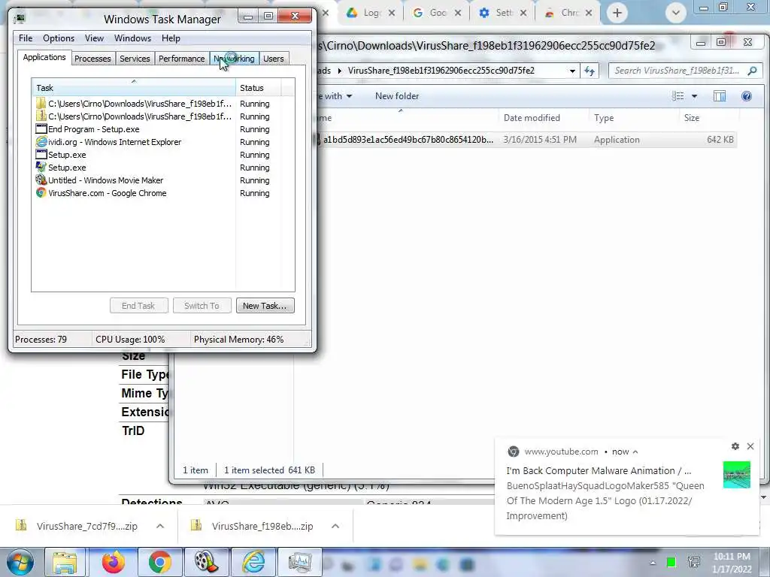Select the Applications tab
The height and width of the screenshot is (577, 770).
pyautogui.click(x=44, y=57)
